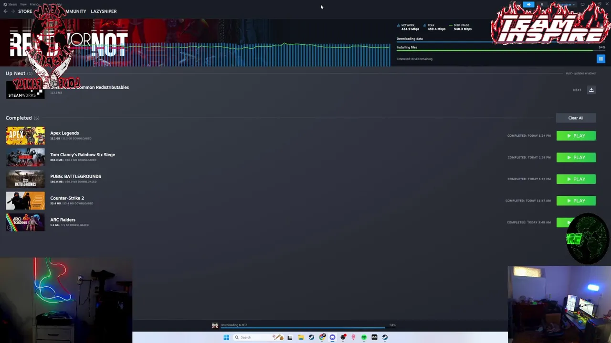Open PUBG: BATTLEGROUNDS game thumbnail
The height and width of the screenshot is (343, 611).
(x=25, y=179)
